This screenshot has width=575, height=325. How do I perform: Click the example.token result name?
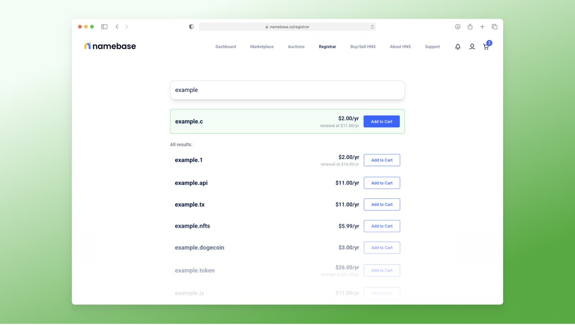point(195,270)
